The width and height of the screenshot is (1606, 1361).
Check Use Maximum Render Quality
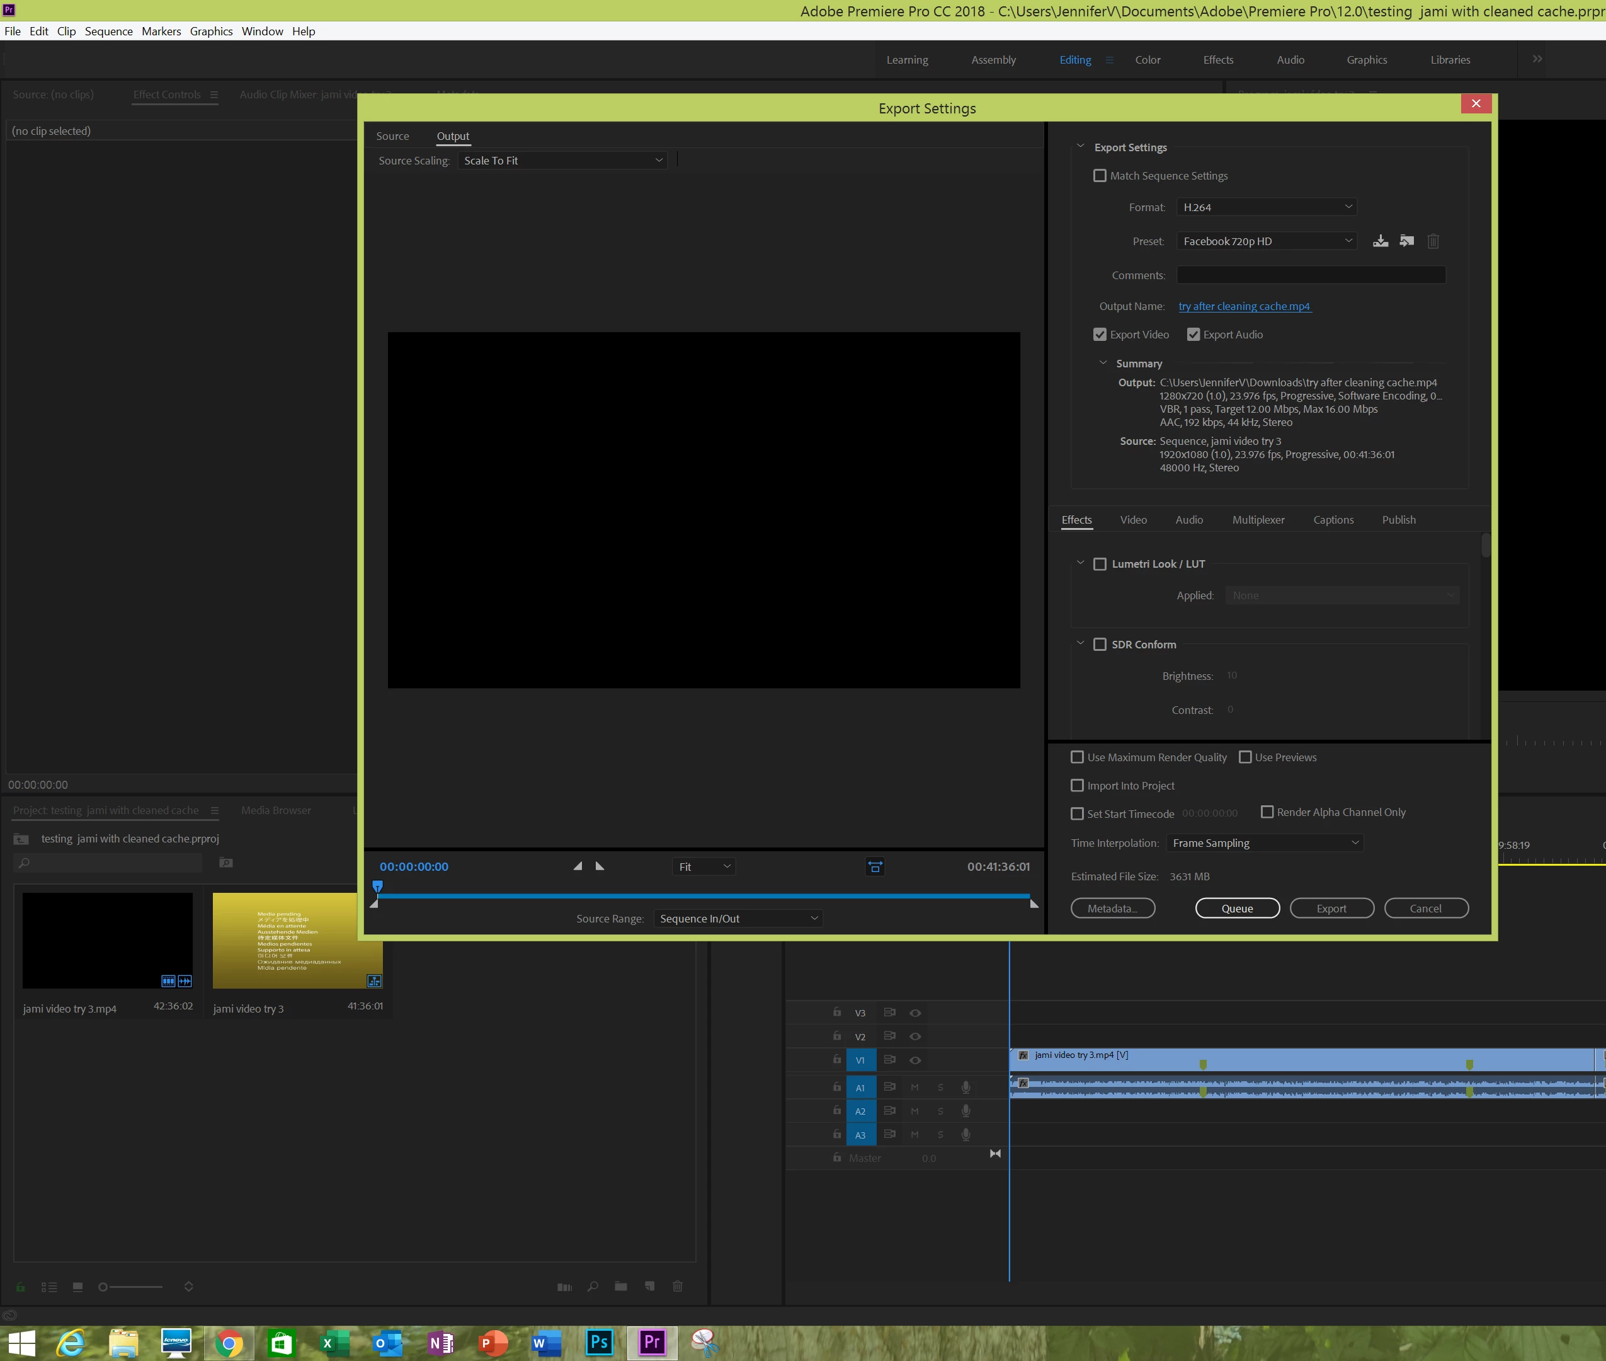point(1078,757)
